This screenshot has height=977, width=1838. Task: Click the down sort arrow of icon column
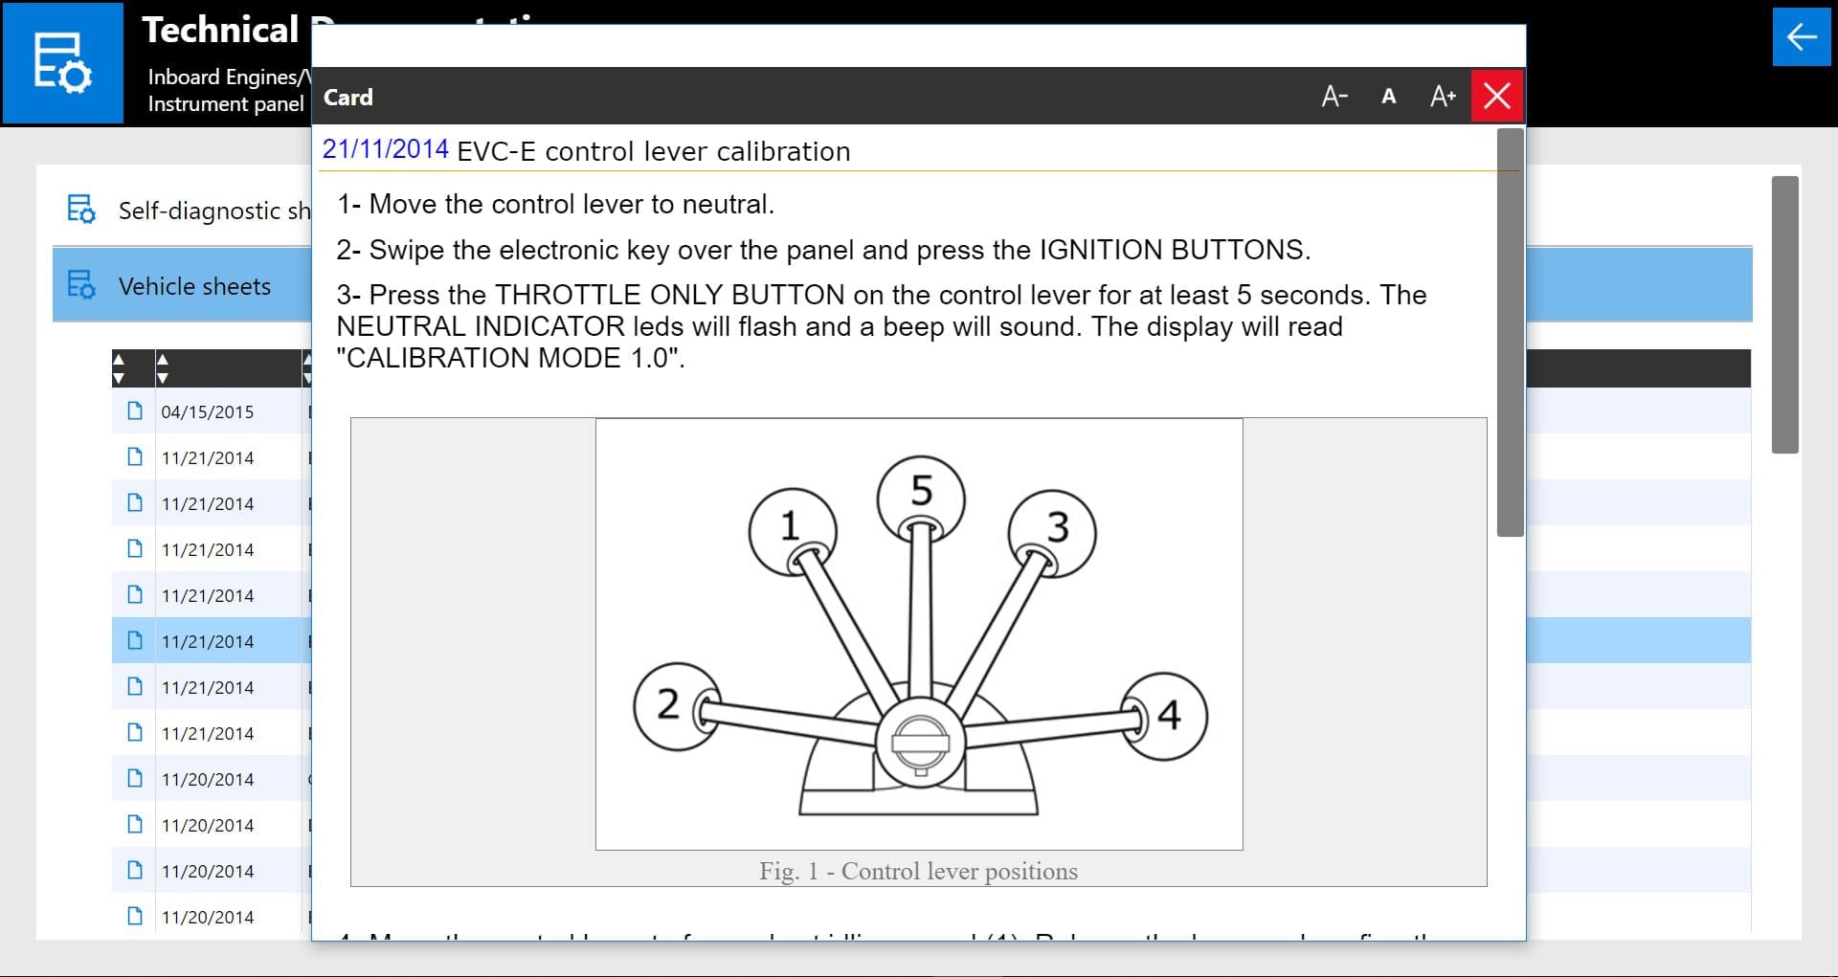click(x=119, y=378)
